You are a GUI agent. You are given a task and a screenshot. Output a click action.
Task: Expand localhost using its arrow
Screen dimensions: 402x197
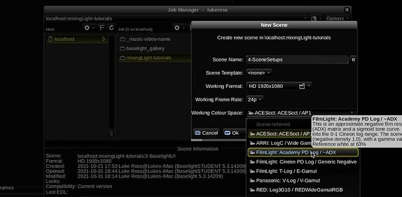[x=104, y=39]
